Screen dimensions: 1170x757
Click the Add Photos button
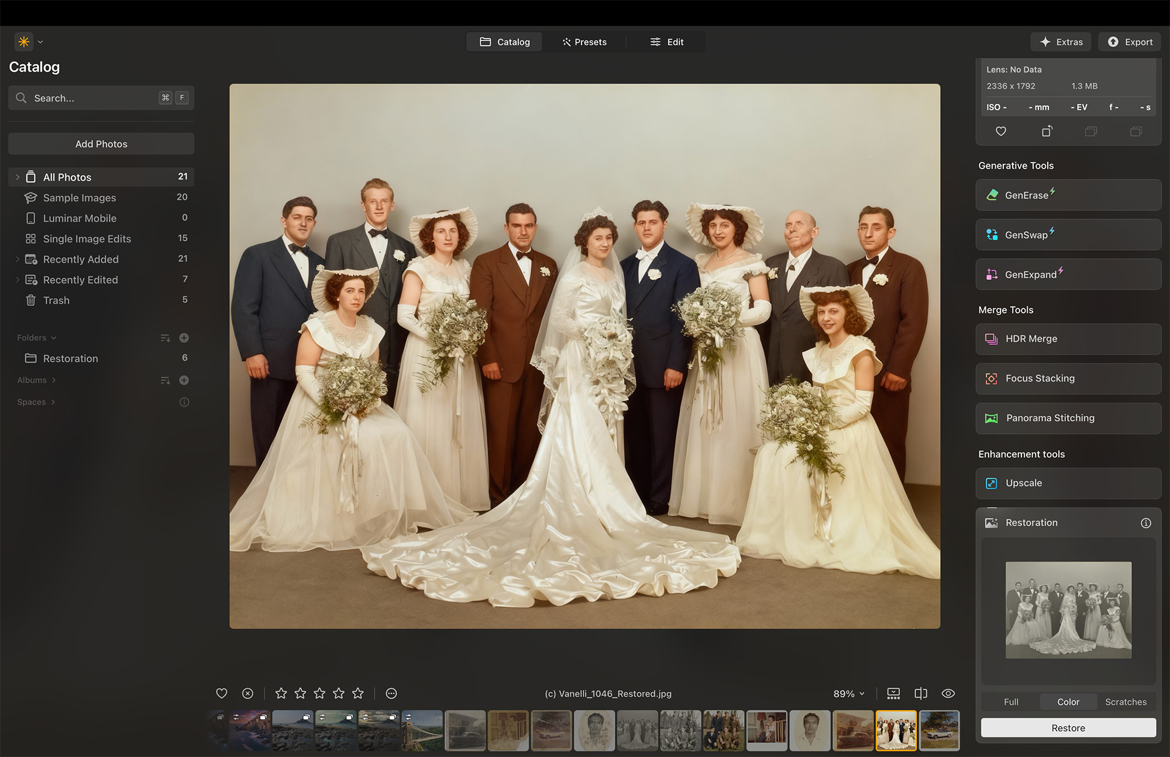tap(101, 144)
